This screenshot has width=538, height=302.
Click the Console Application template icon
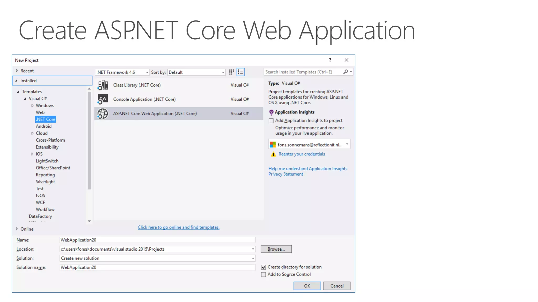point(103,99)
